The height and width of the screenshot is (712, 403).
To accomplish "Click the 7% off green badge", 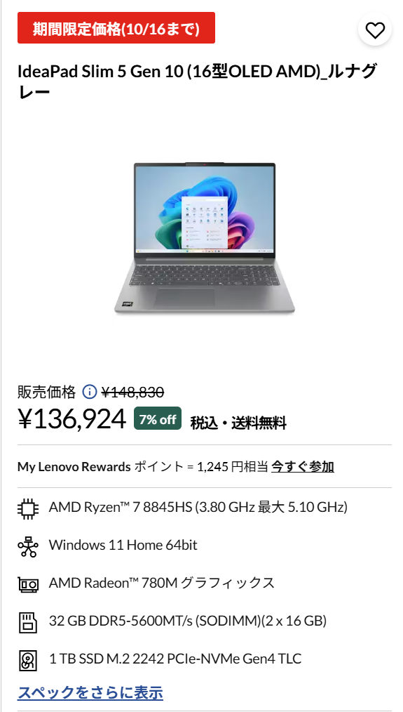I will 158,418.
